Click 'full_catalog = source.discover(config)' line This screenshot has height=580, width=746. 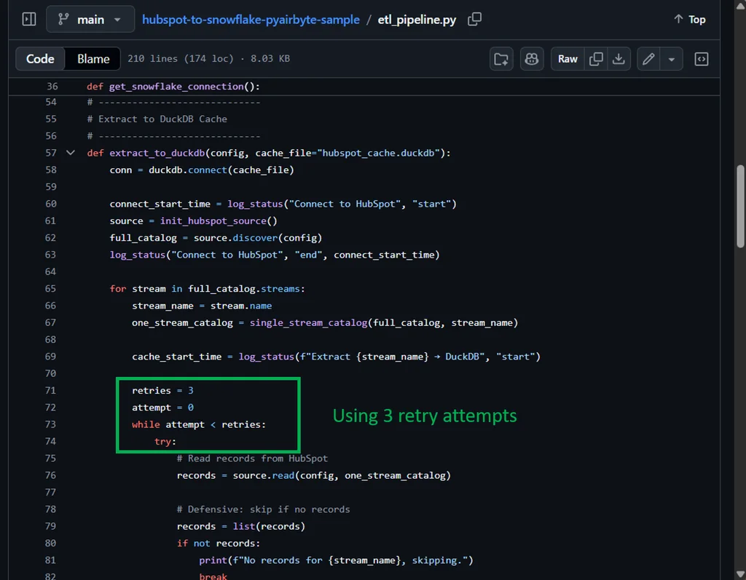pyautogui.click(x=216, y=238)
